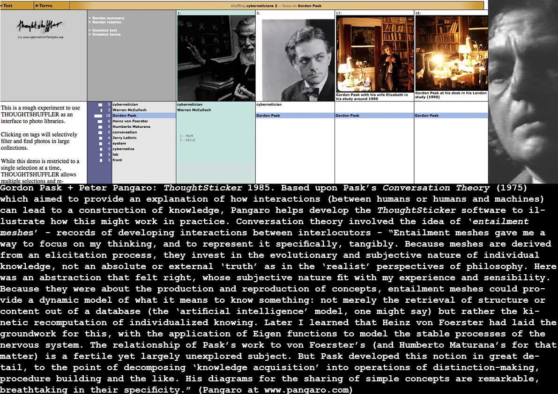558x394 pixels.
Task: Open photo 18 of Pask at London desk
Action: [x=451, y=53]
